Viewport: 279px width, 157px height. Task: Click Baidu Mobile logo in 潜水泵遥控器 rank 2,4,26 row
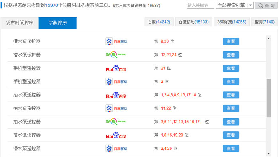click(x=116, y=149)
